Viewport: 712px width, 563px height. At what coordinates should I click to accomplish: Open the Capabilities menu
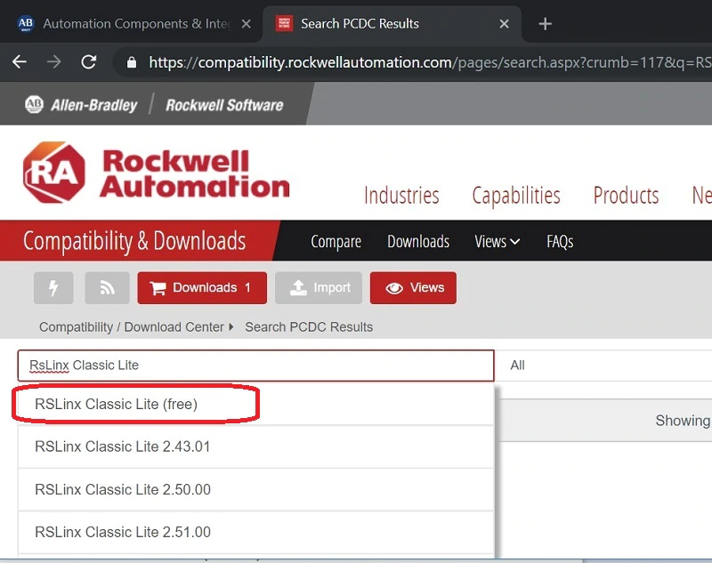click(516, 196)
